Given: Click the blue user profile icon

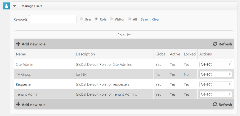Looking at the screenshot, I should point(7,6).
